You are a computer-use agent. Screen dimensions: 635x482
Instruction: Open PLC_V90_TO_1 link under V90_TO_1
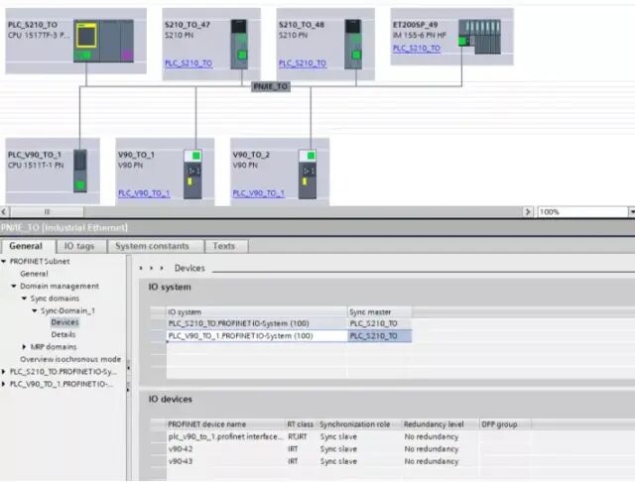pyautogui.click(x=144, y=193)
